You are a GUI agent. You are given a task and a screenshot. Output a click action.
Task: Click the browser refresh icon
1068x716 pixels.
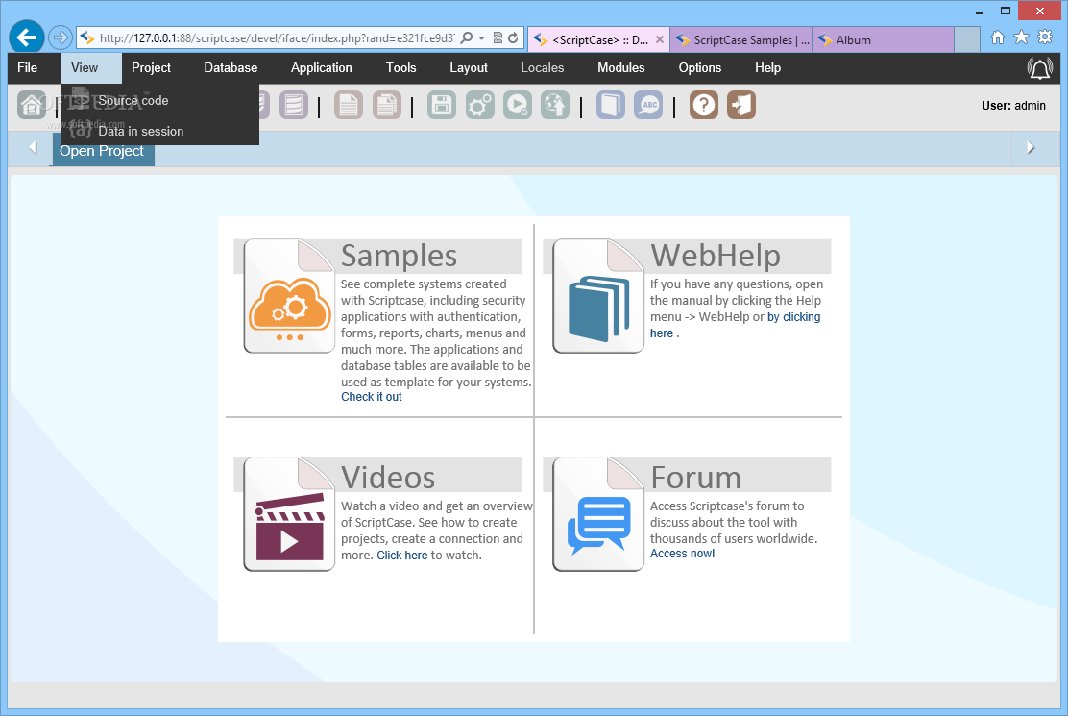tap(513, 38)
